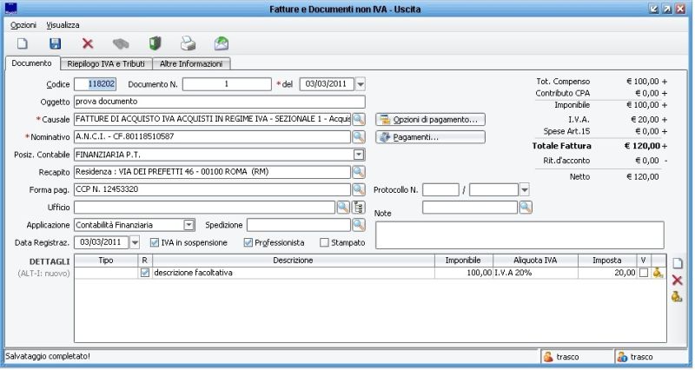
Task: Open the Opzioni menu
Action: click(x=23, y=25)
